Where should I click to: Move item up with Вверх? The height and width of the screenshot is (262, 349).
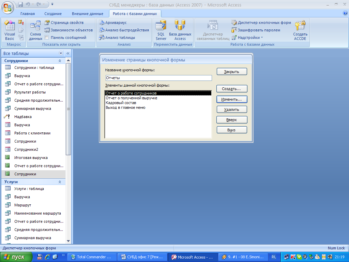pos(232,120)
